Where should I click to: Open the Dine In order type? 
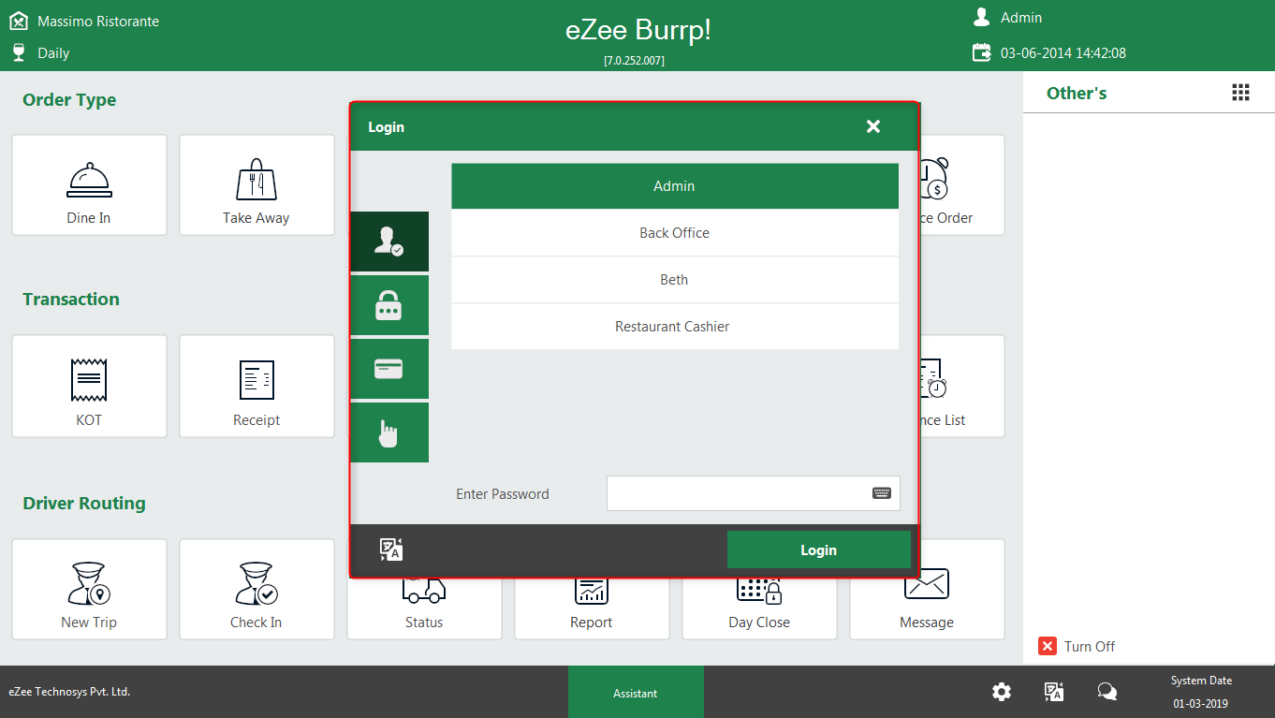point(89,184)
